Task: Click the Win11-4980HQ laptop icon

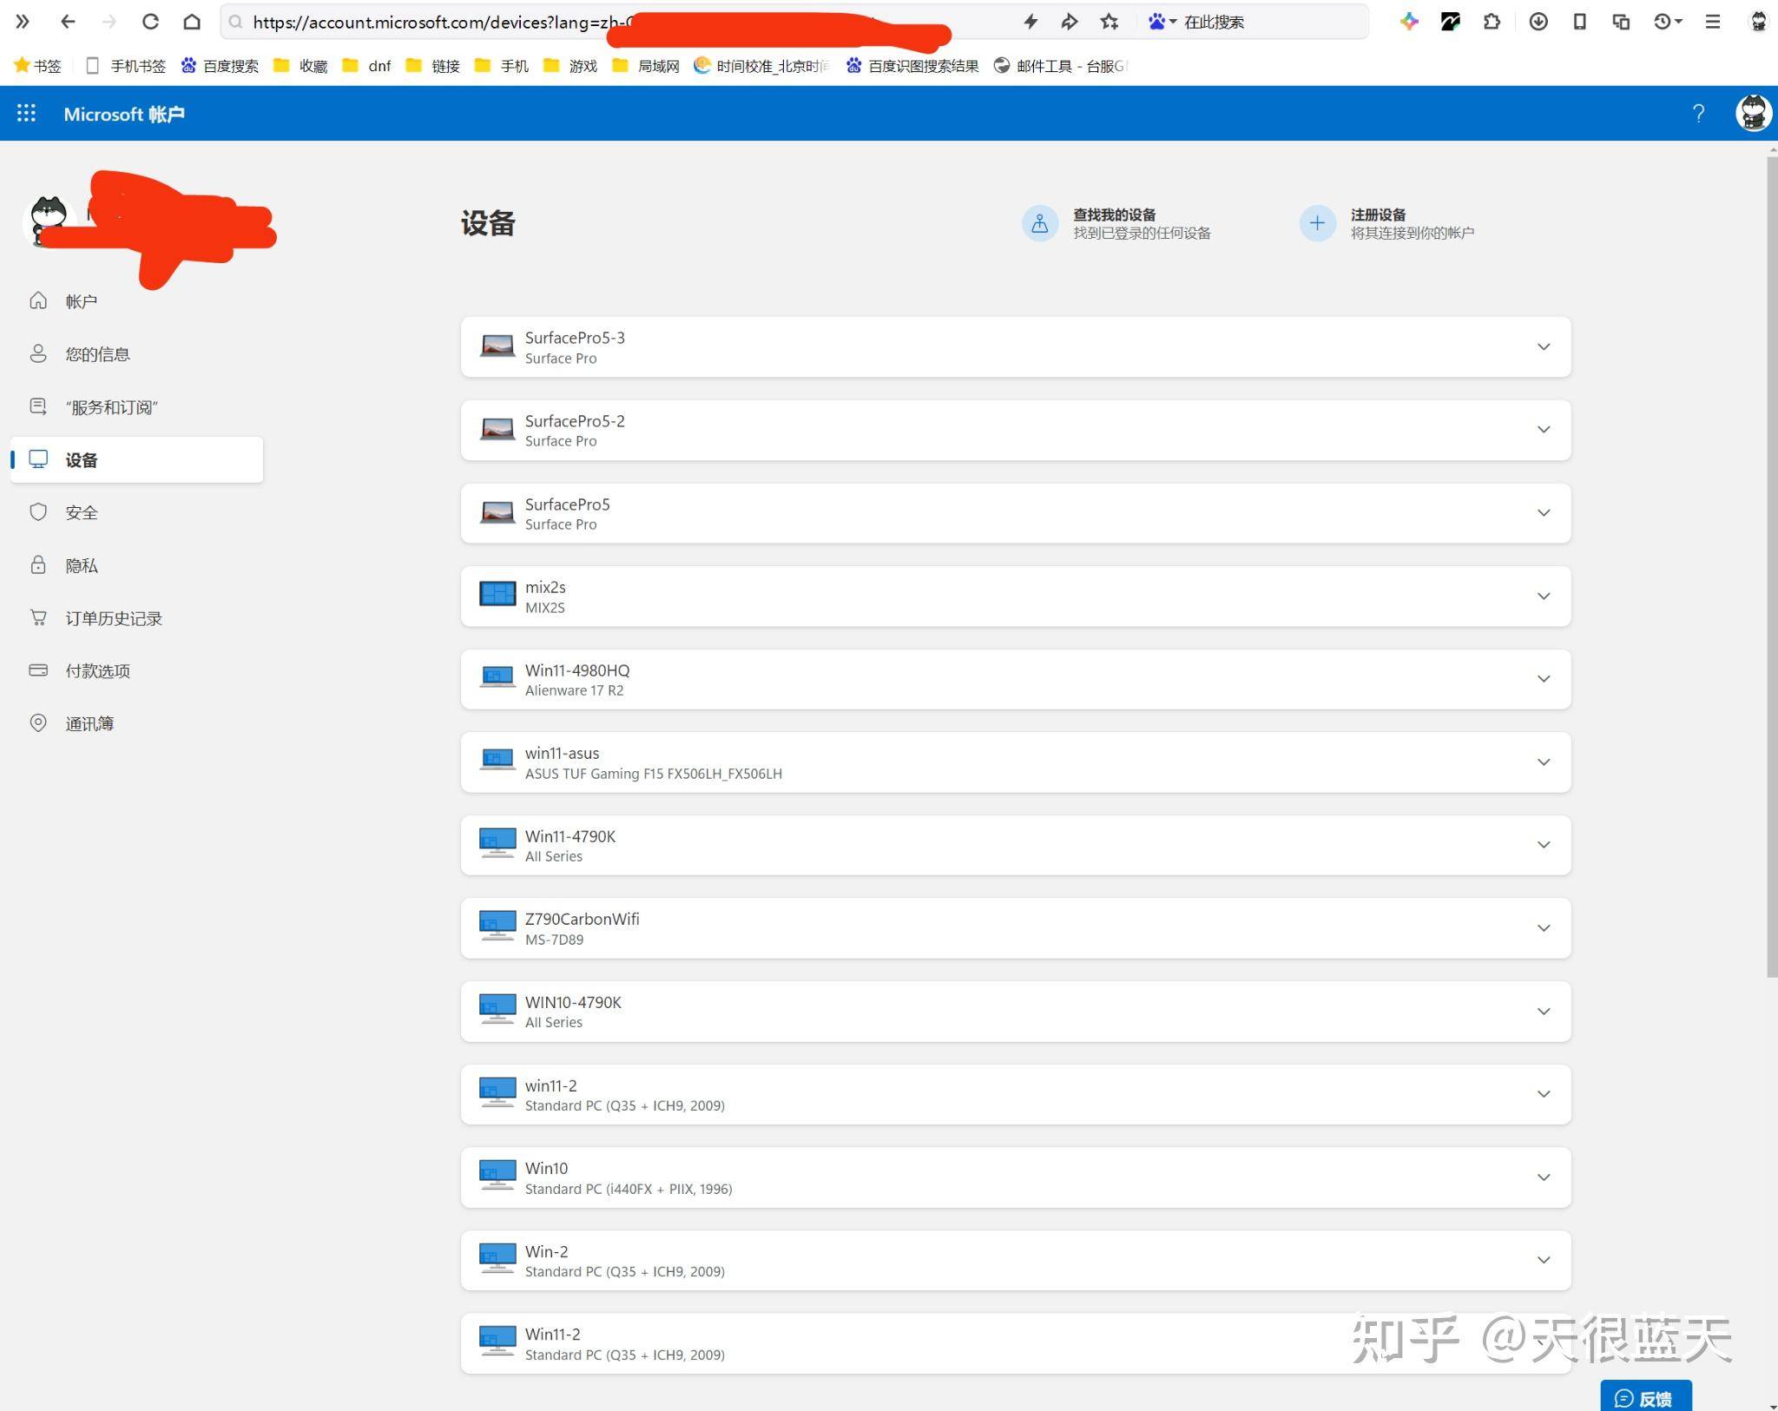Action: click(x=497, y=677)
